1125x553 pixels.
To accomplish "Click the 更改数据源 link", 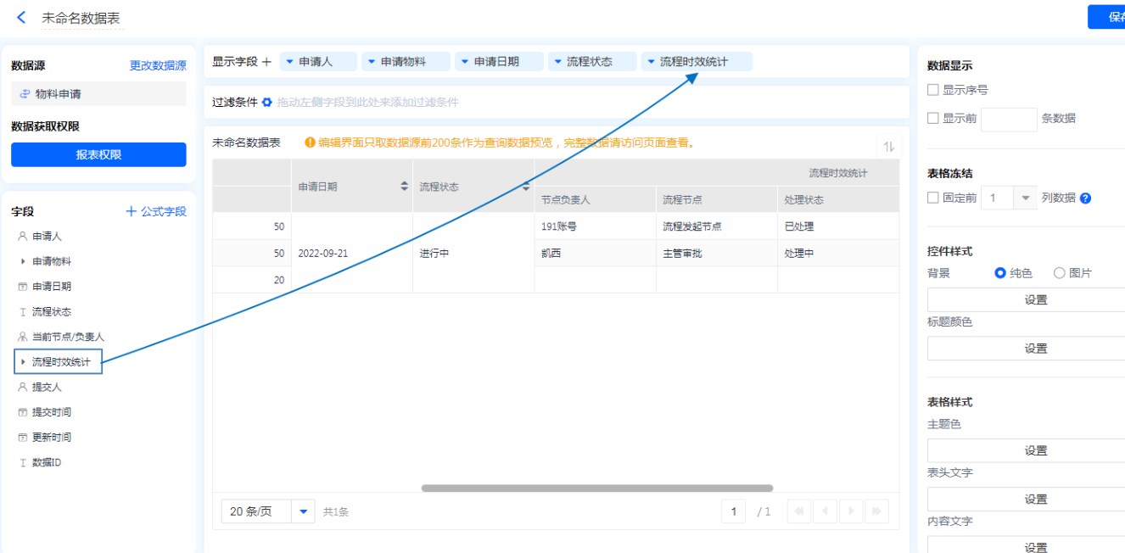I will (x=158, y=65).
